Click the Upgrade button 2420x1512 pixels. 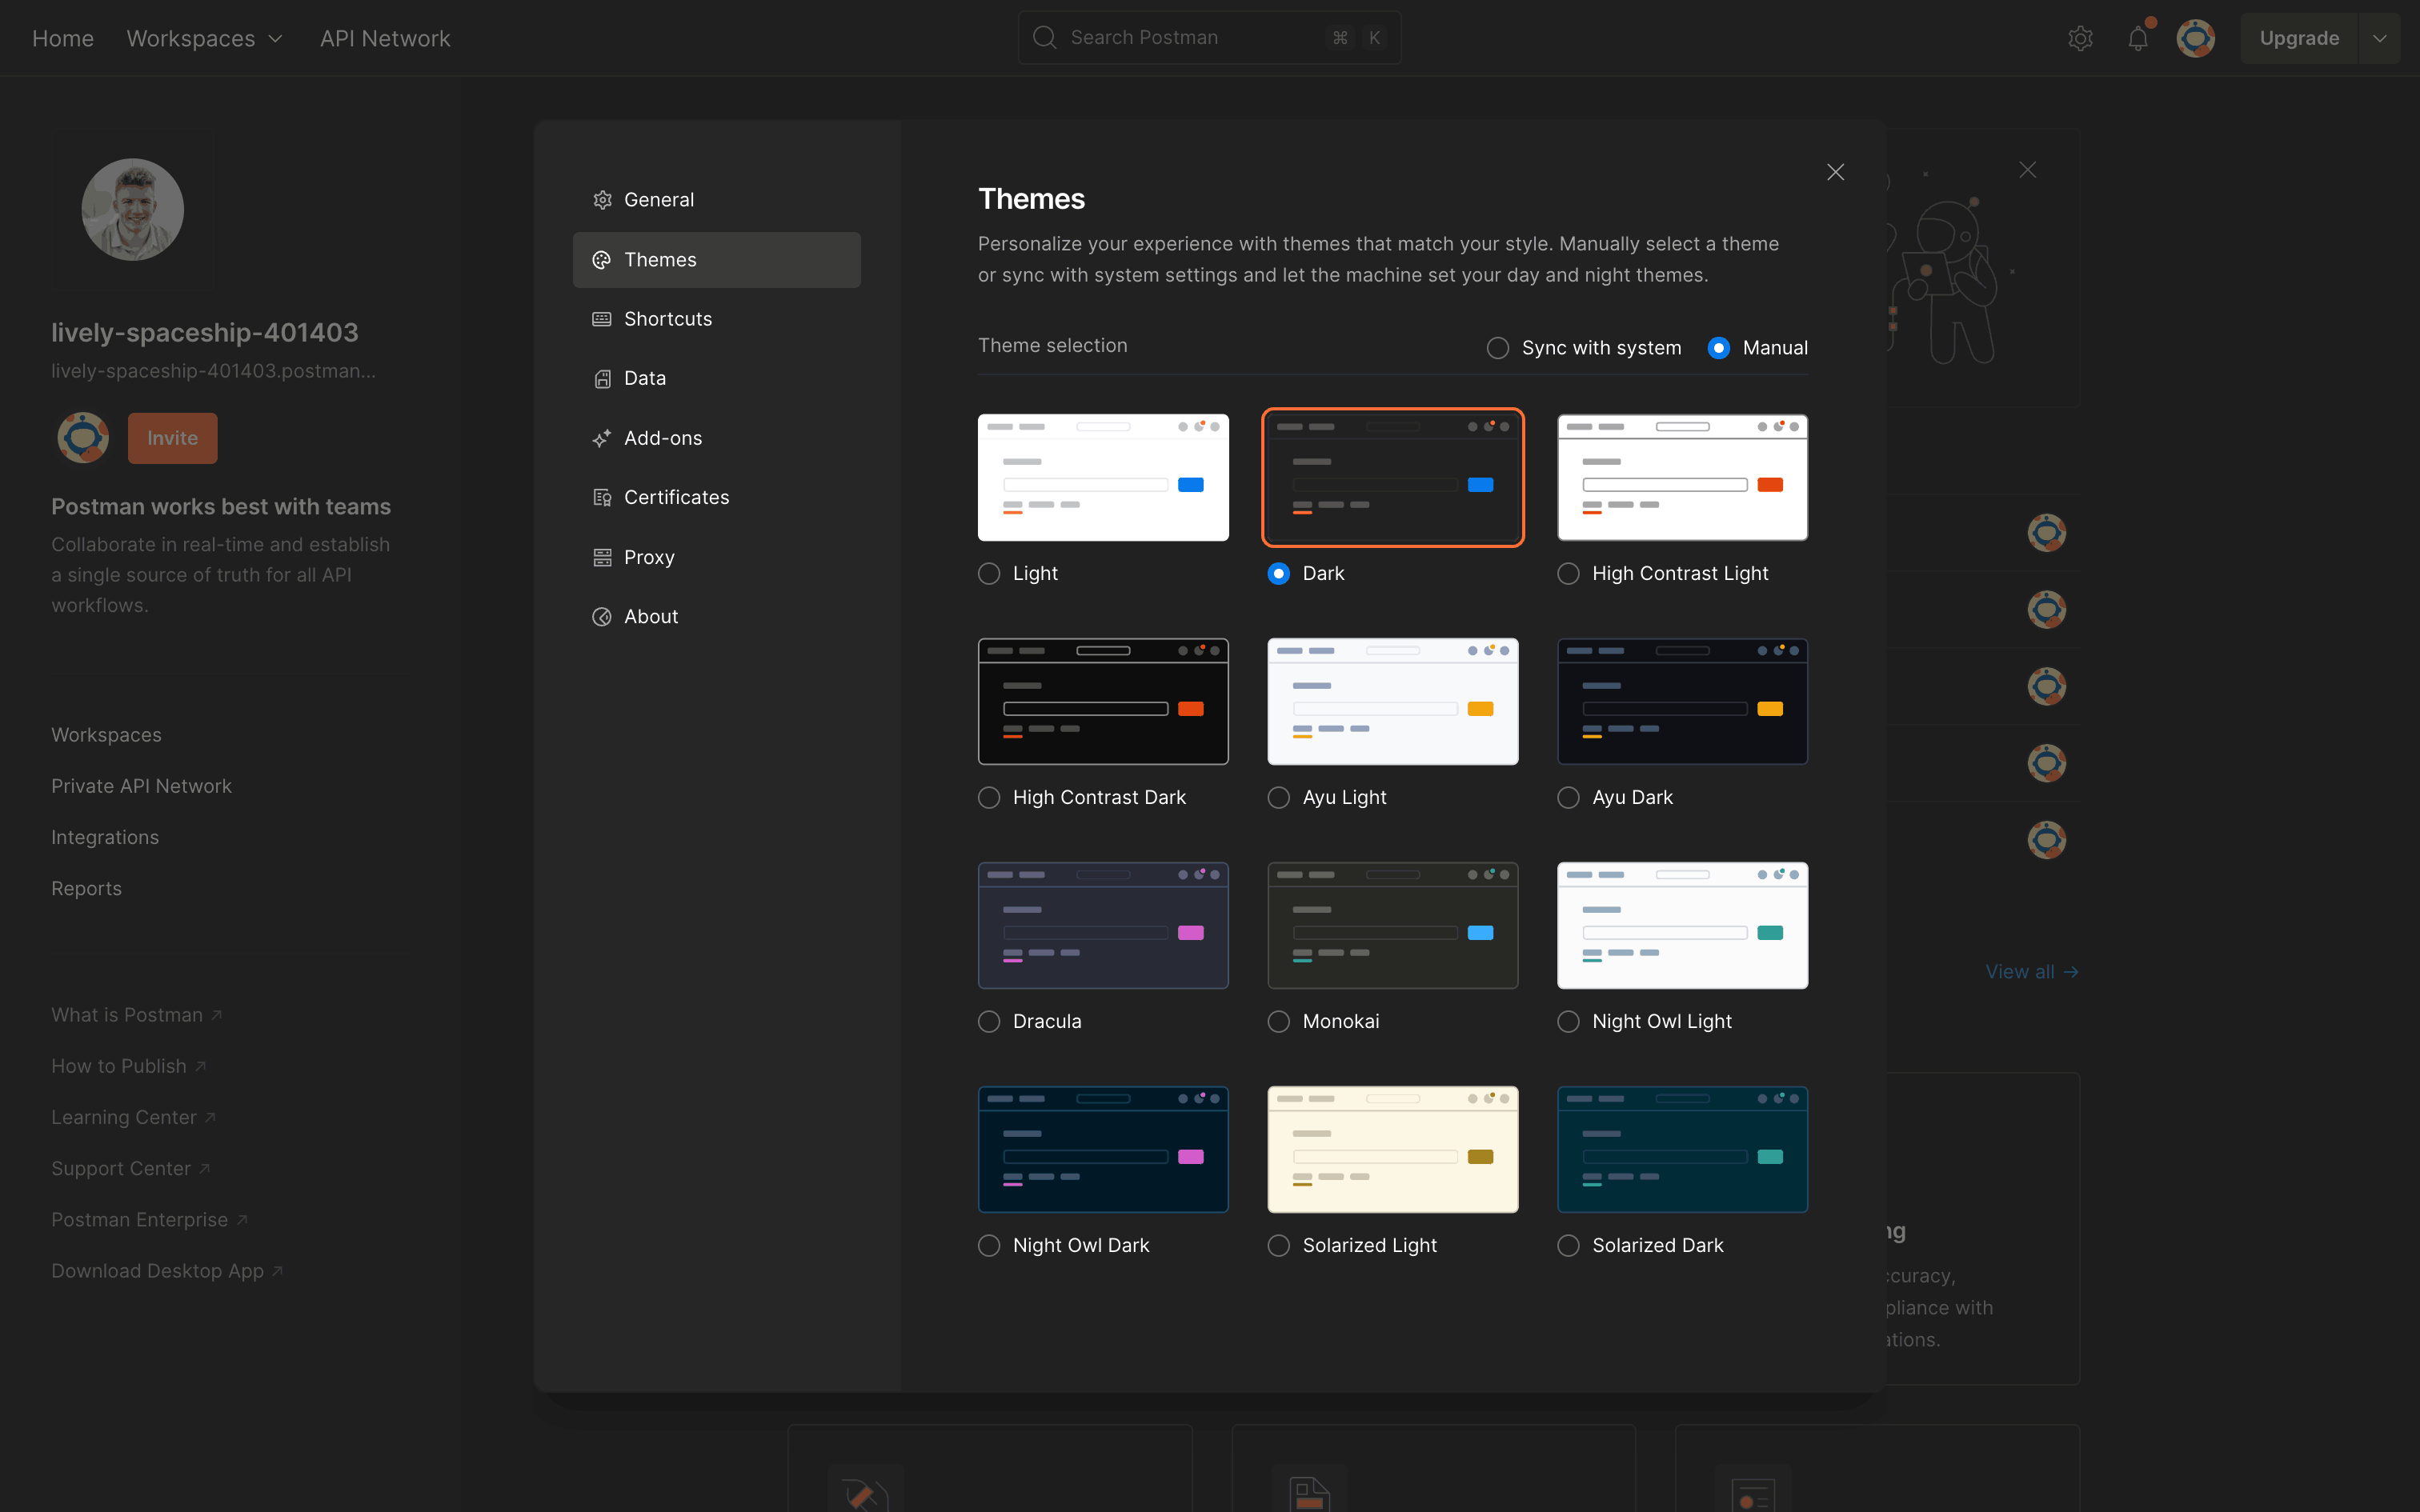(2298, 38)
